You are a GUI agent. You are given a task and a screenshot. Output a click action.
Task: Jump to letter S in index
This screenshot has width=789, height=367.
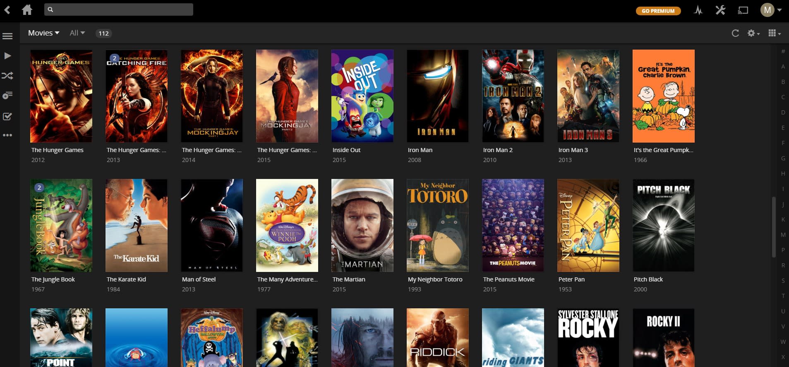pos(783,281)
